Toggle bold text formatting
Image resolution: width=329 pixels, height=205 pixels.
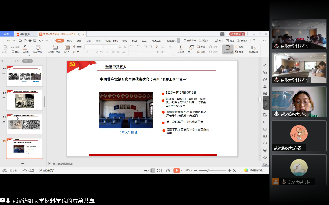coord(87,52)
